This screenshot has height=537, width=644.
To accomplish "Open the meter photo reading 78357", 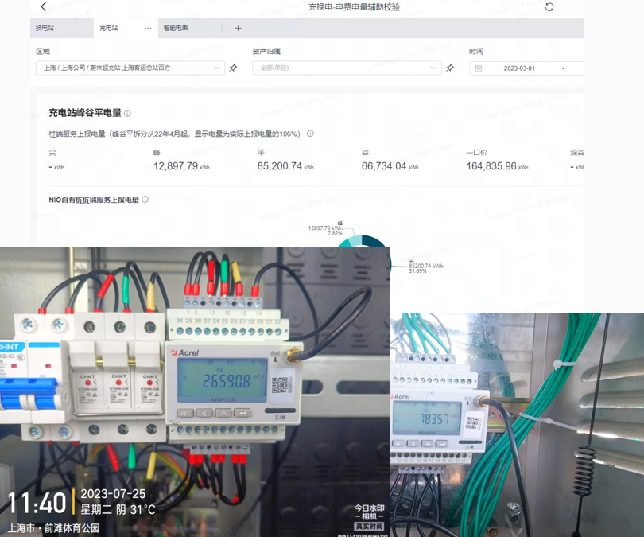I will point(517,425).
